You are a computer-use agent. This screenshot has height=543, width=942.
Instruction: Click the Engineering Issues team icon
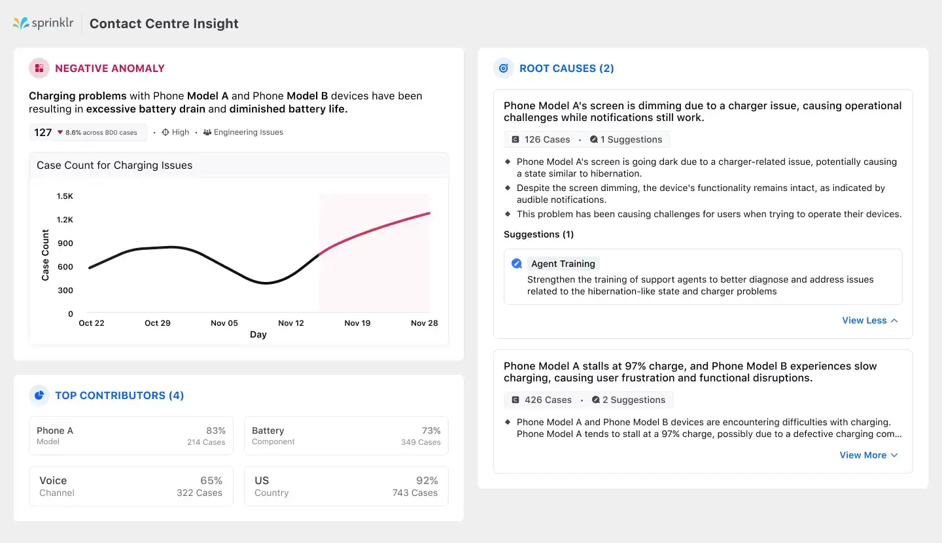pos(208,131)
